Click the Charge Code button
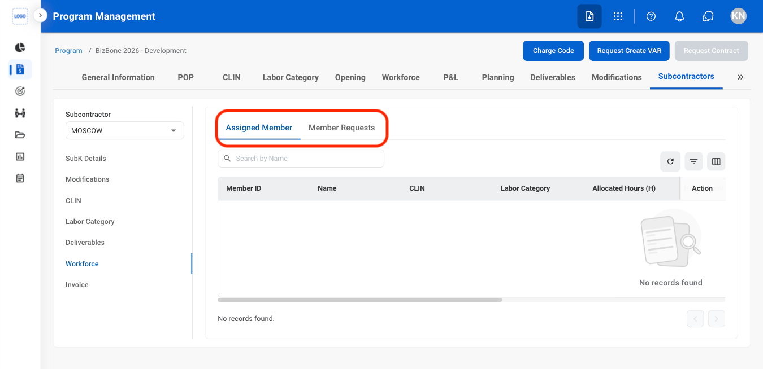The width and height of the screenshot is (763, 369). pyautogui.click(x=553, y=51)
